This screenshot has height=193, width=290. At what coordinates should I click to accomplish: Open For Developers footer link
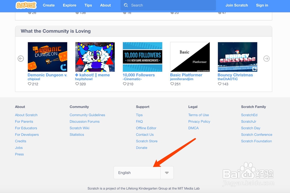(27, 134)
